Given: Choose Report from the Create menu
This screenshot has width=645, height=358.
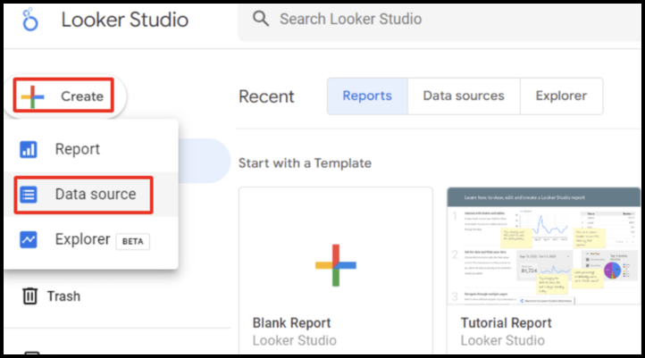Looking at the screenshot, I should [91, 149].
